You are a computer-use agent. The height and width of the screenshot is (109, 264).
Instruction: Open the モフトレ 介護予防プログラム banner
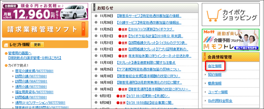pyautogui.click(x=231, y=40)
